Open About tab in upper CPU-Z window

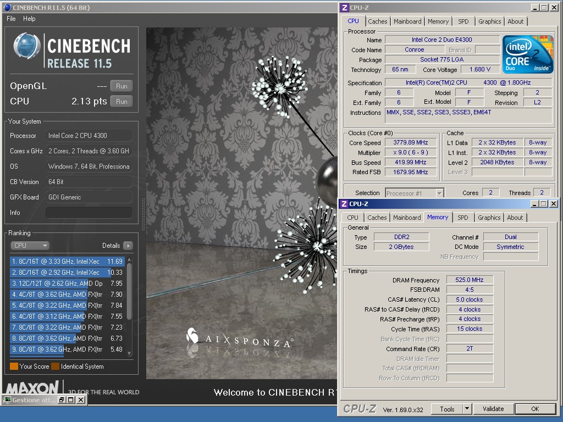coord(515,21)
